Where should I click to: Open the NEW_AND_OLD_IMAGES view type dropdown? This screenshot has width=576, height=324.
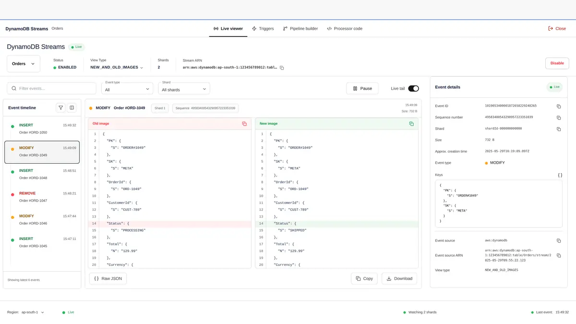click(x=117, y=68)
